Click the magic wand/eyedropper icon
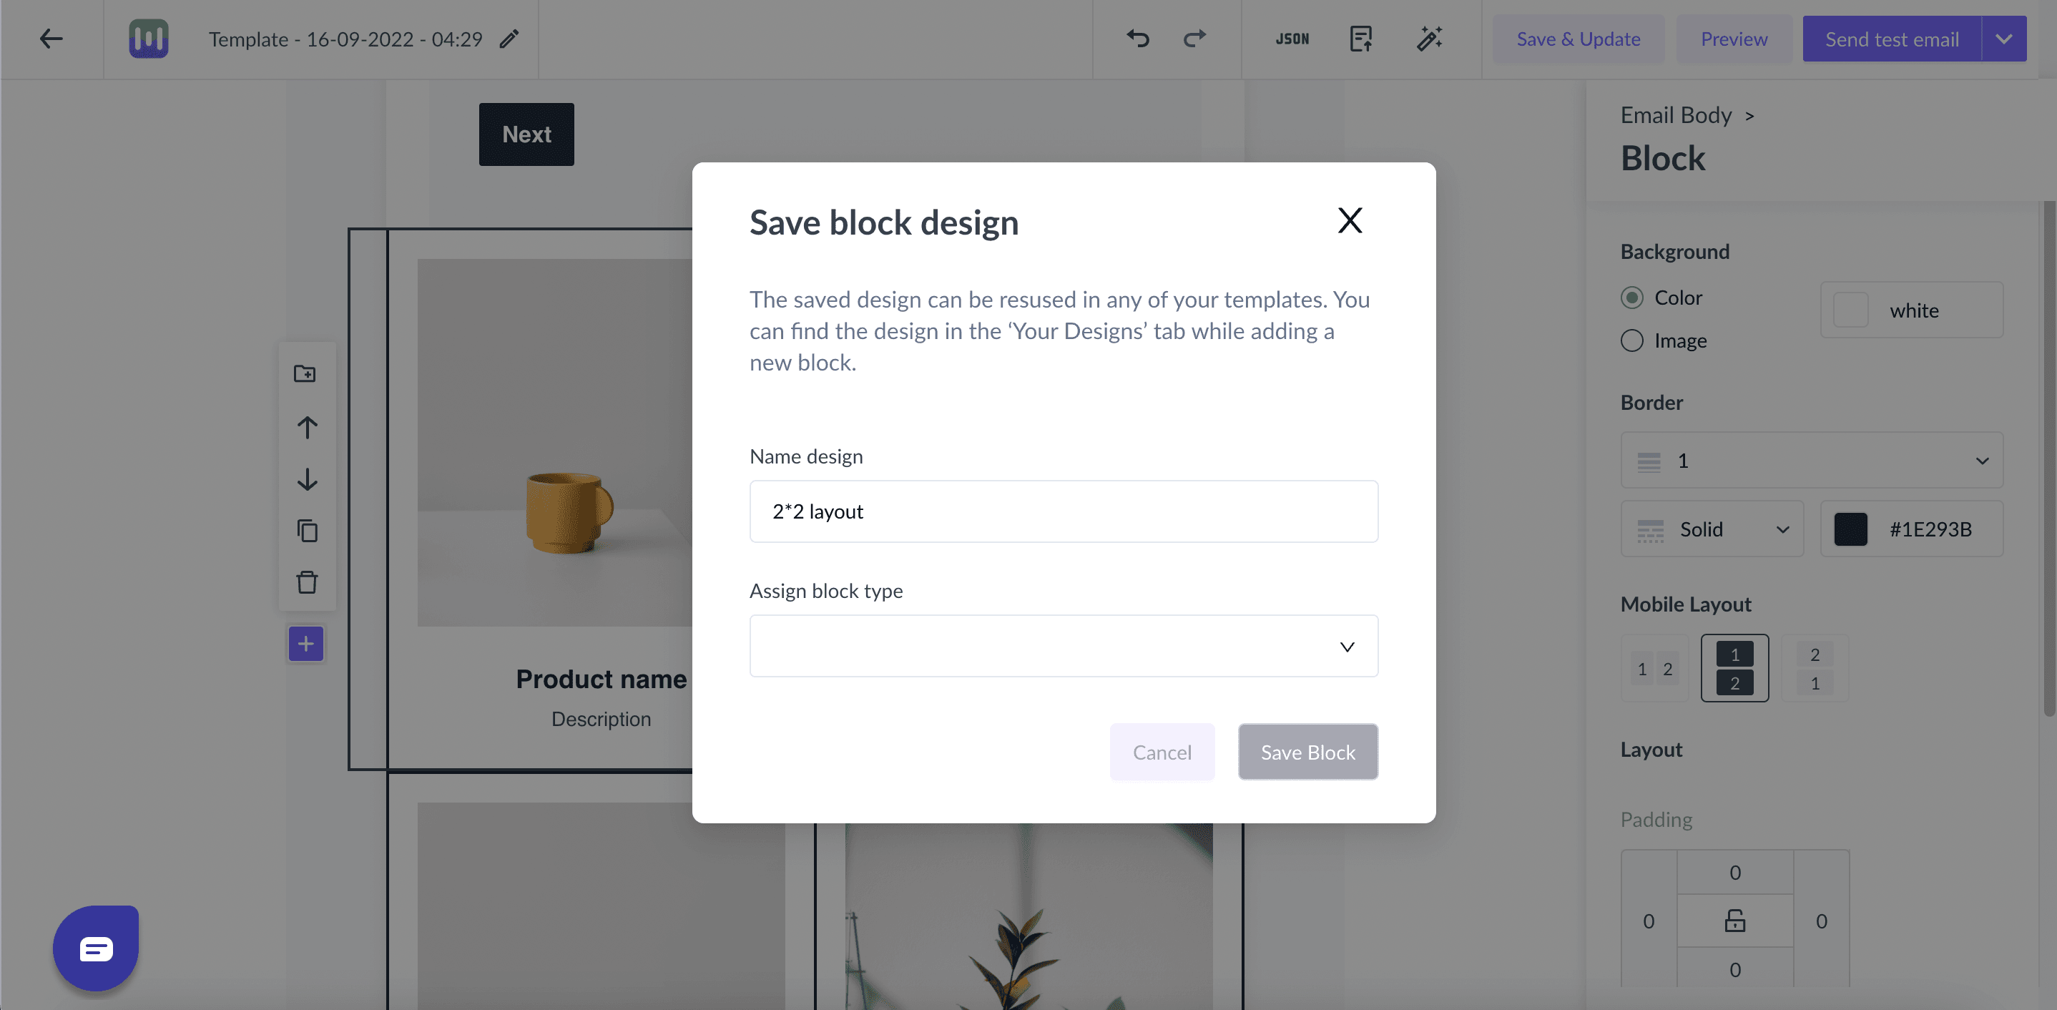 [x=1428, y=38]
